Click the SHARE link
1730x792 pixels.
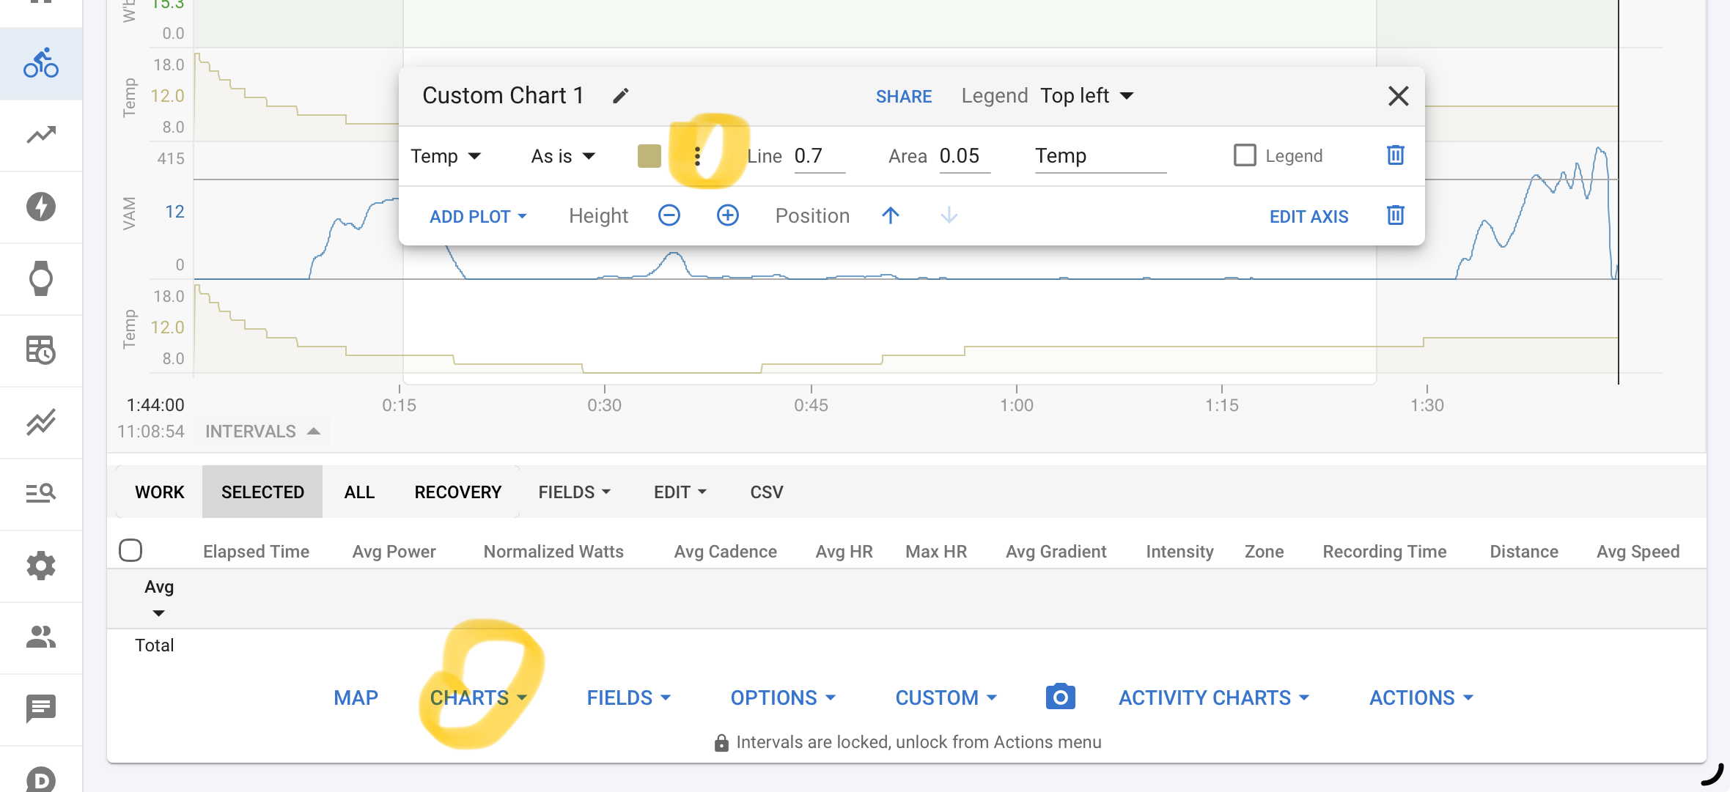904,97
